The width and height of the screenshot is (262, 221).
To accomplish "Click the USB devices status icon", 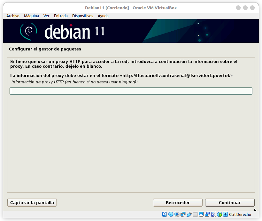I will tap(189, 214).
